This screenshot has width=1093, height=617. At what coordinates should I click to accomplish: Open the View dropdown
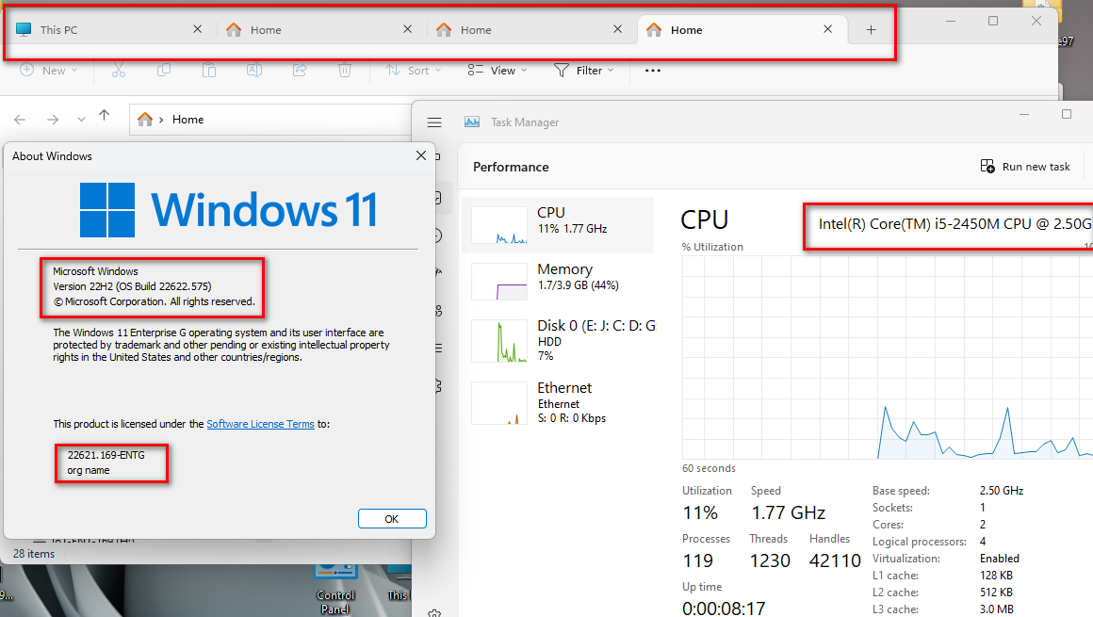[x=497, y=71]
